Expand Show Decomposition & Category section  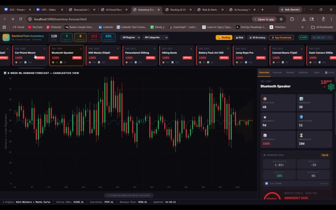point(128,195)
